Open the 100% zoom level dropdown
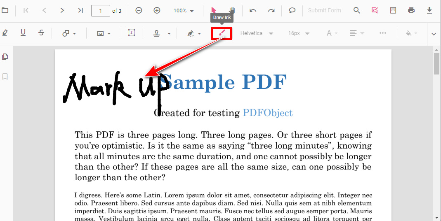This screenshot has height=221, width=441. click(x=184, y=11)
